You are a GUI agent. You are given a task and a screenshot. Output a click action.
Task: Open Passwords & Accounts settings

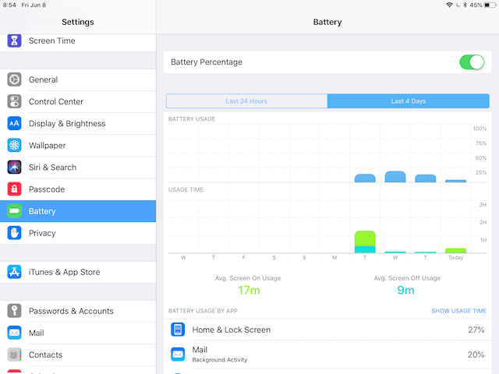71,311
